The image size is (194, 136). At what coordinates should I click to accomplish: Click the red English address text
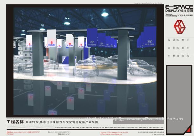(x=114, y=133)
